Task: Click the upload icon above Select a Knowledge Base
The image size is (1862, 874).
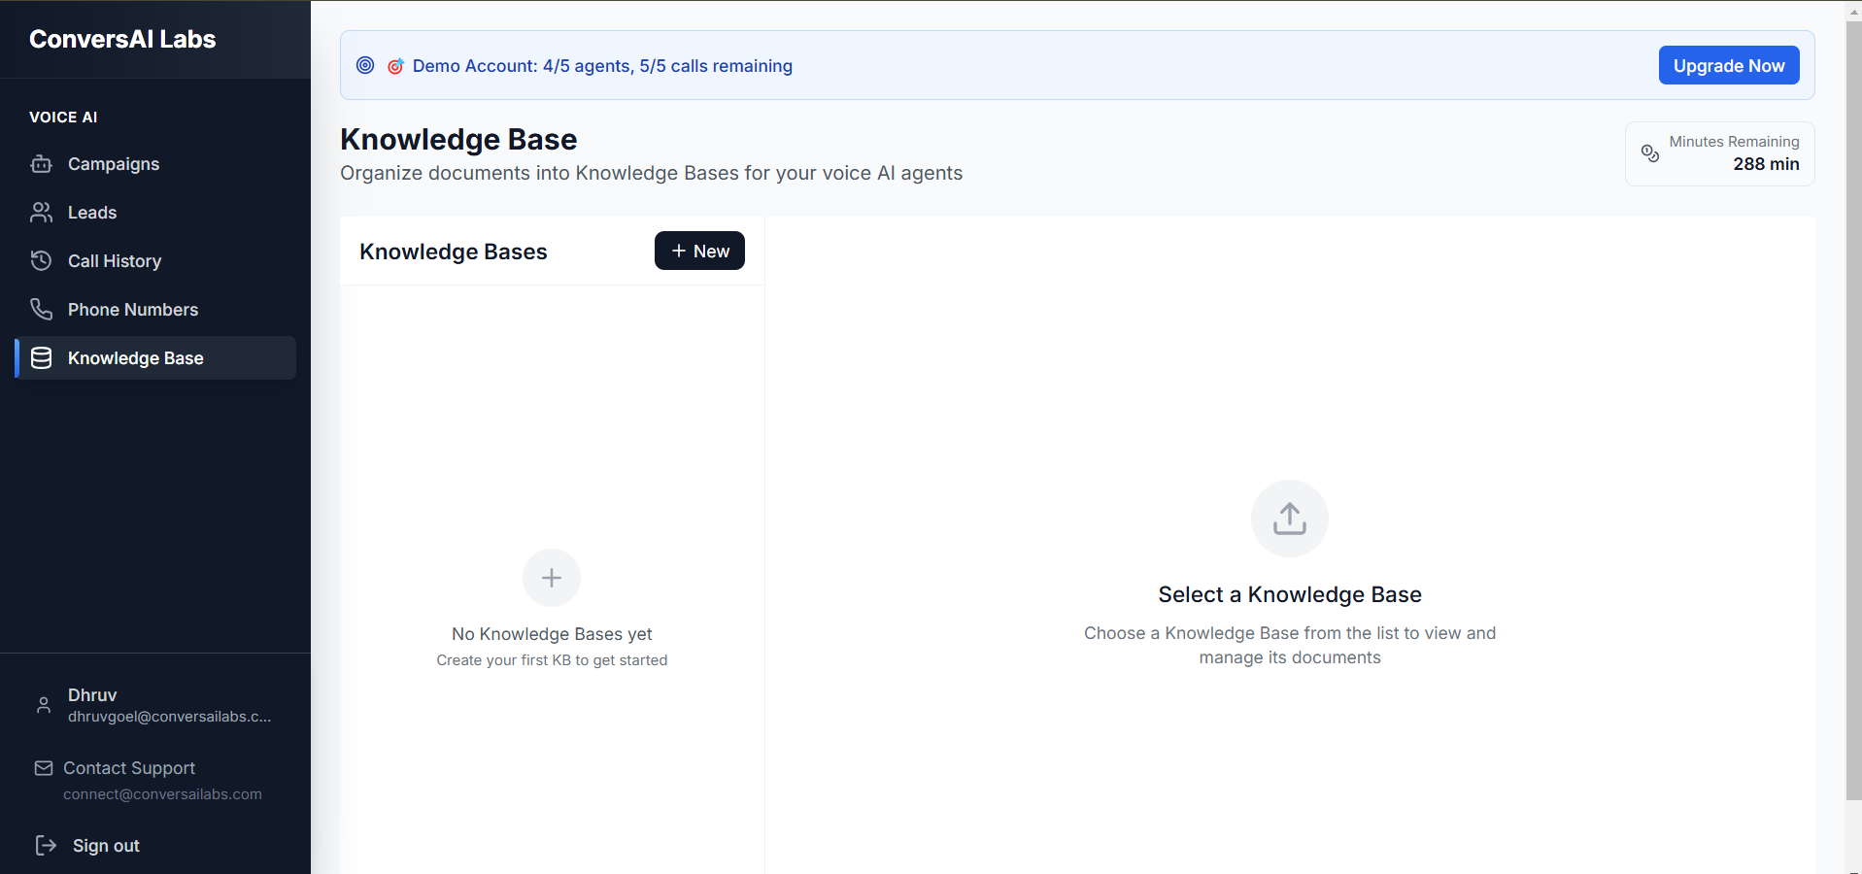Action: [1290, 519]
